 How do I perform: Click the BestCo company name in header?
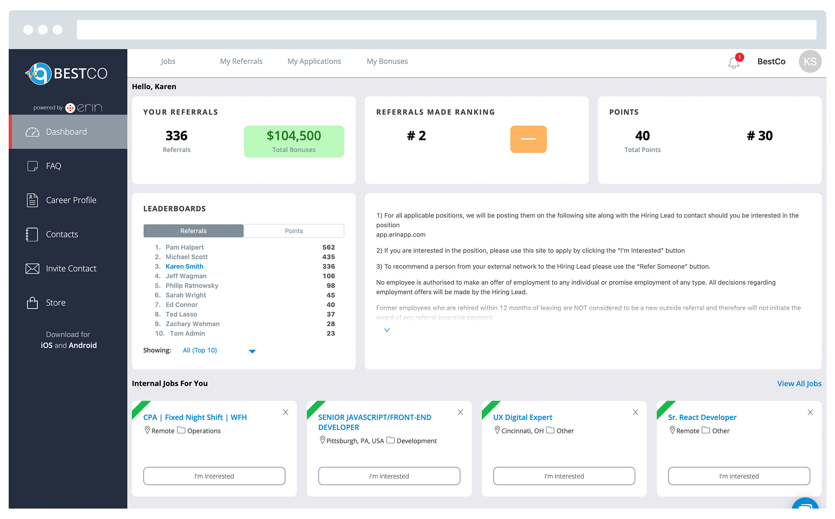[771, 62]
